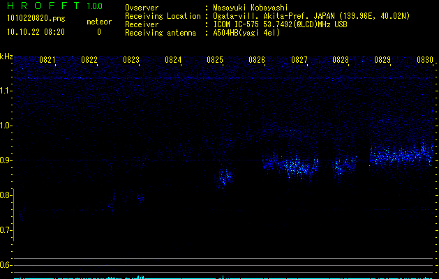Click the 0.8 kHz axis label

6,195
